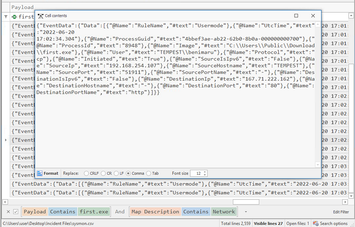Click Open files: 1 status entry

[298, 223]
